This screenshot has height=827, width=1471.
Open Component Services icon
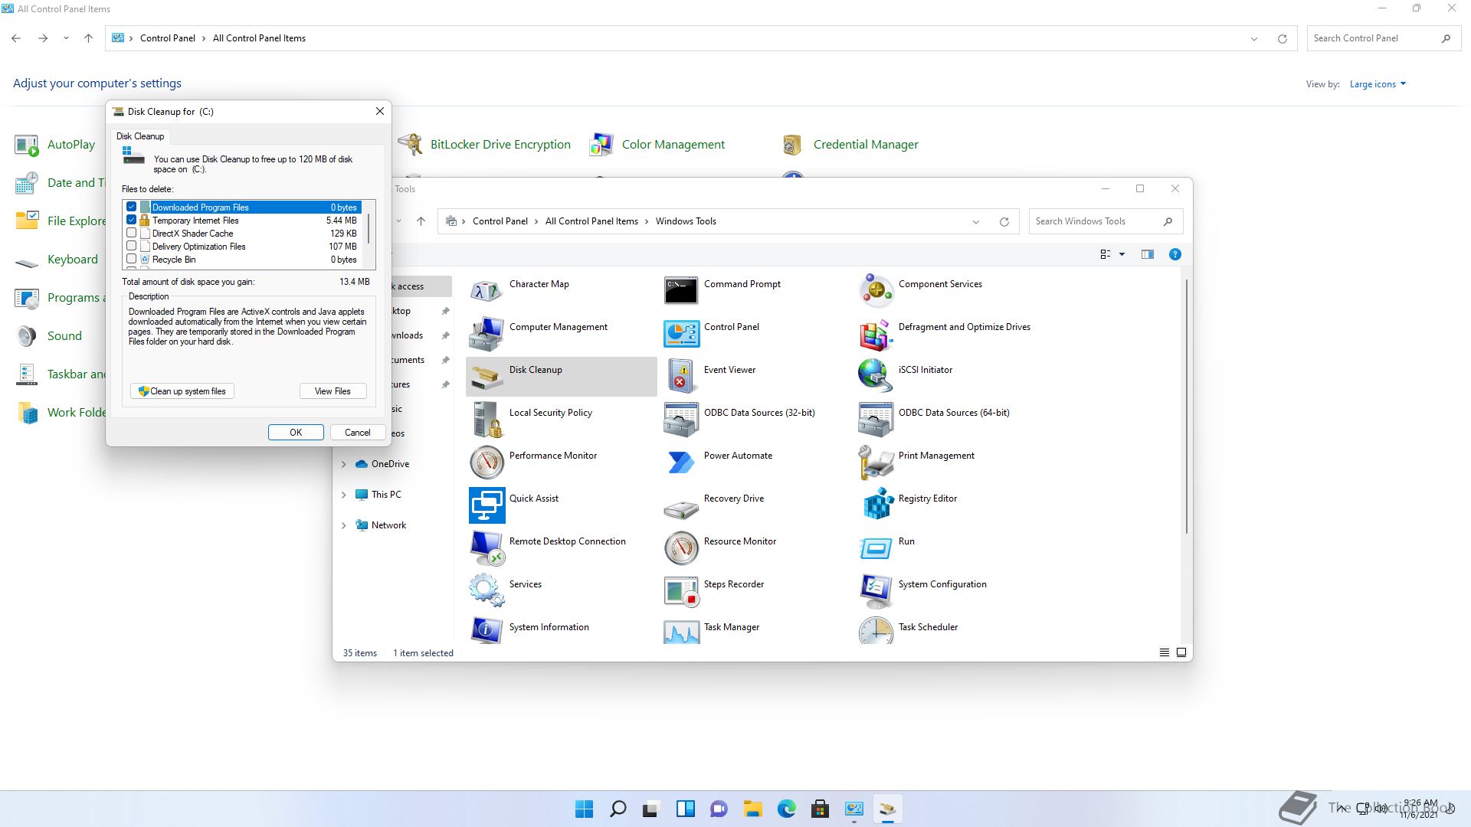pos(876,291)
